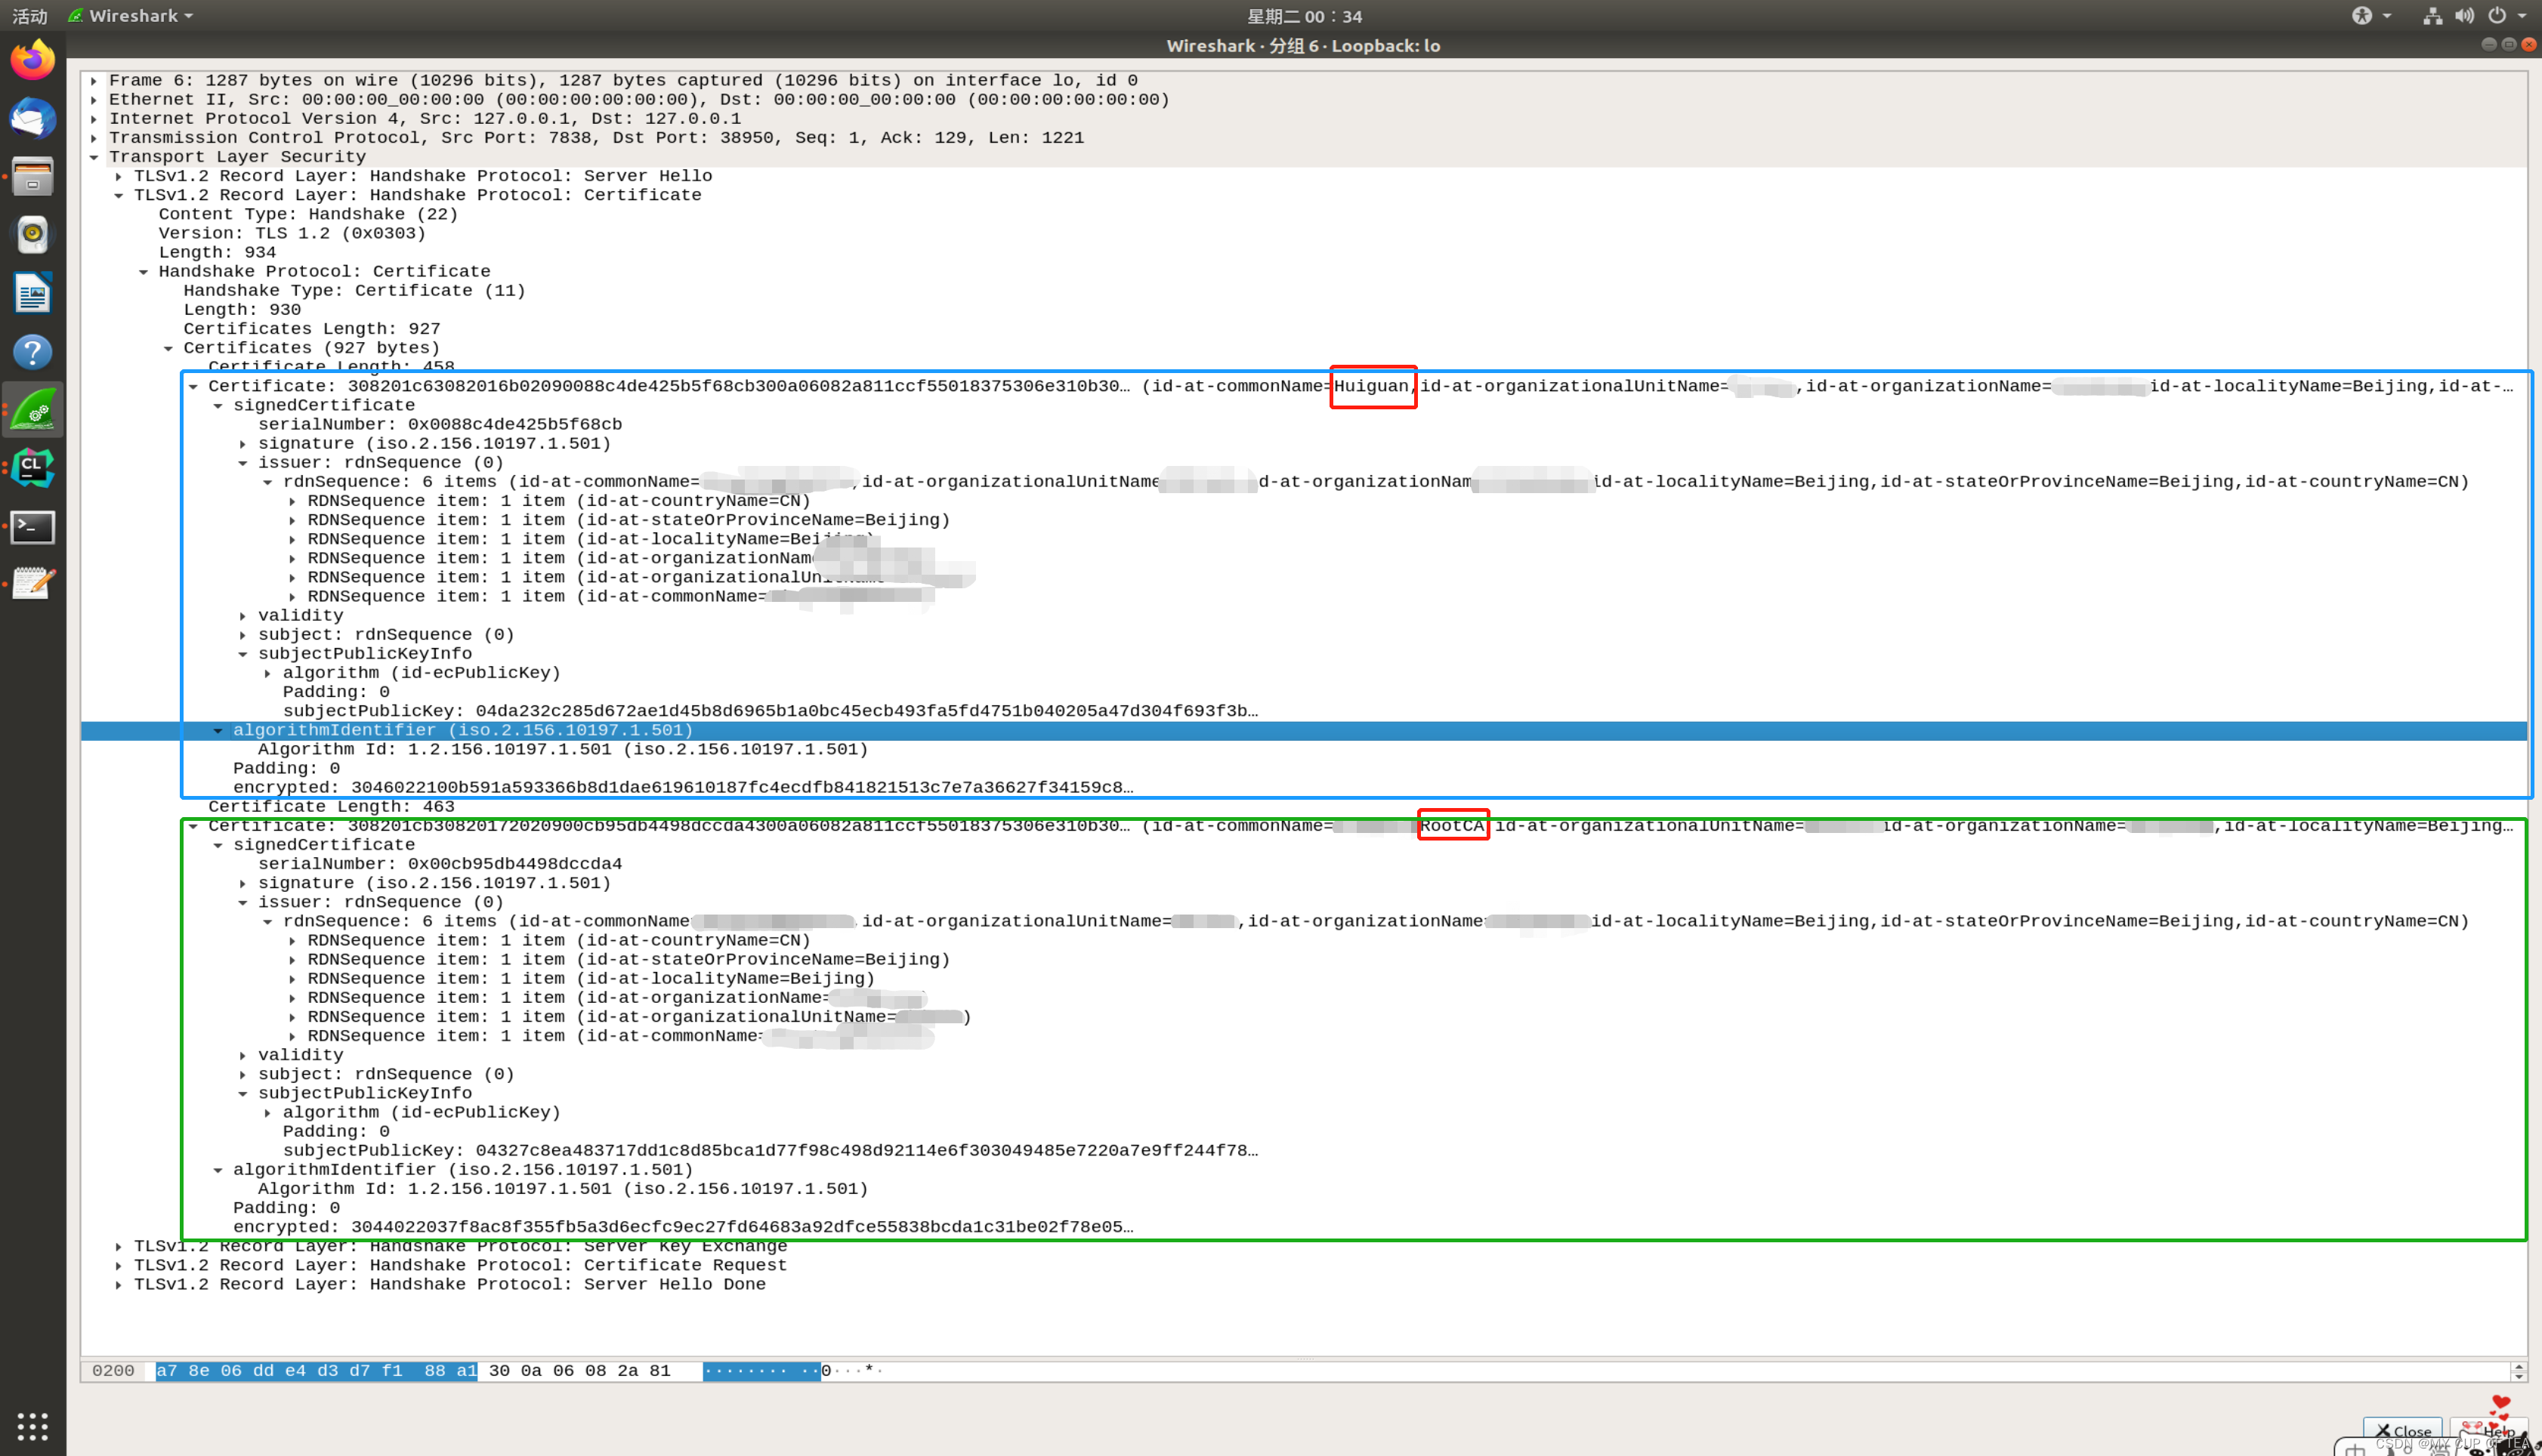
Task: Launch Thunderbird mail from the dock
Action: point(32,118)
